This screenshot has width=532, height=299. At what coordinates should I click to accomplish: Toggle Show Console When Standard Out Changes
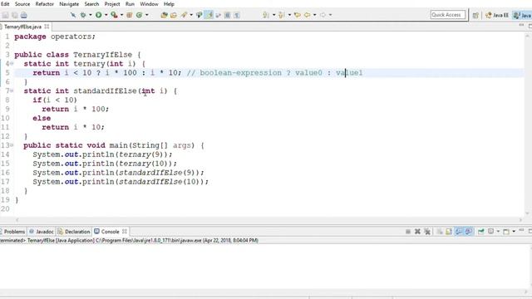459,232
